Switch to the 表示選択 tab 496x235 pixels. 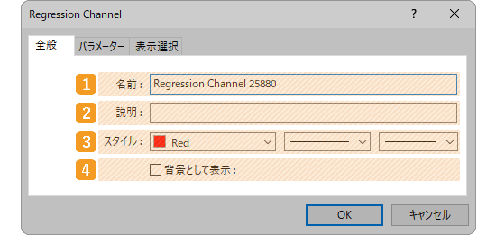[x=156, y=47]
